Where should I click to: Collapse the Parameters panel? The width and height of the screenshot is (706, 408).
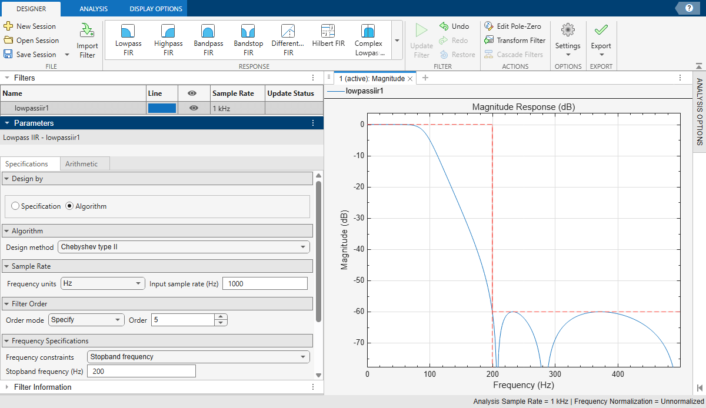6,123
